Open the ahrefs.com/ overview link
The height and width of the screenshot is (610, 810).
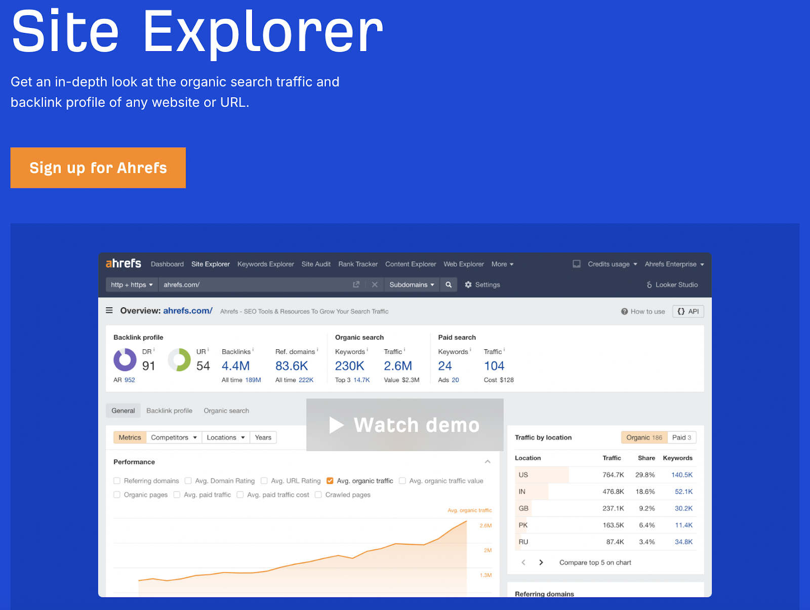click(188, 310)
